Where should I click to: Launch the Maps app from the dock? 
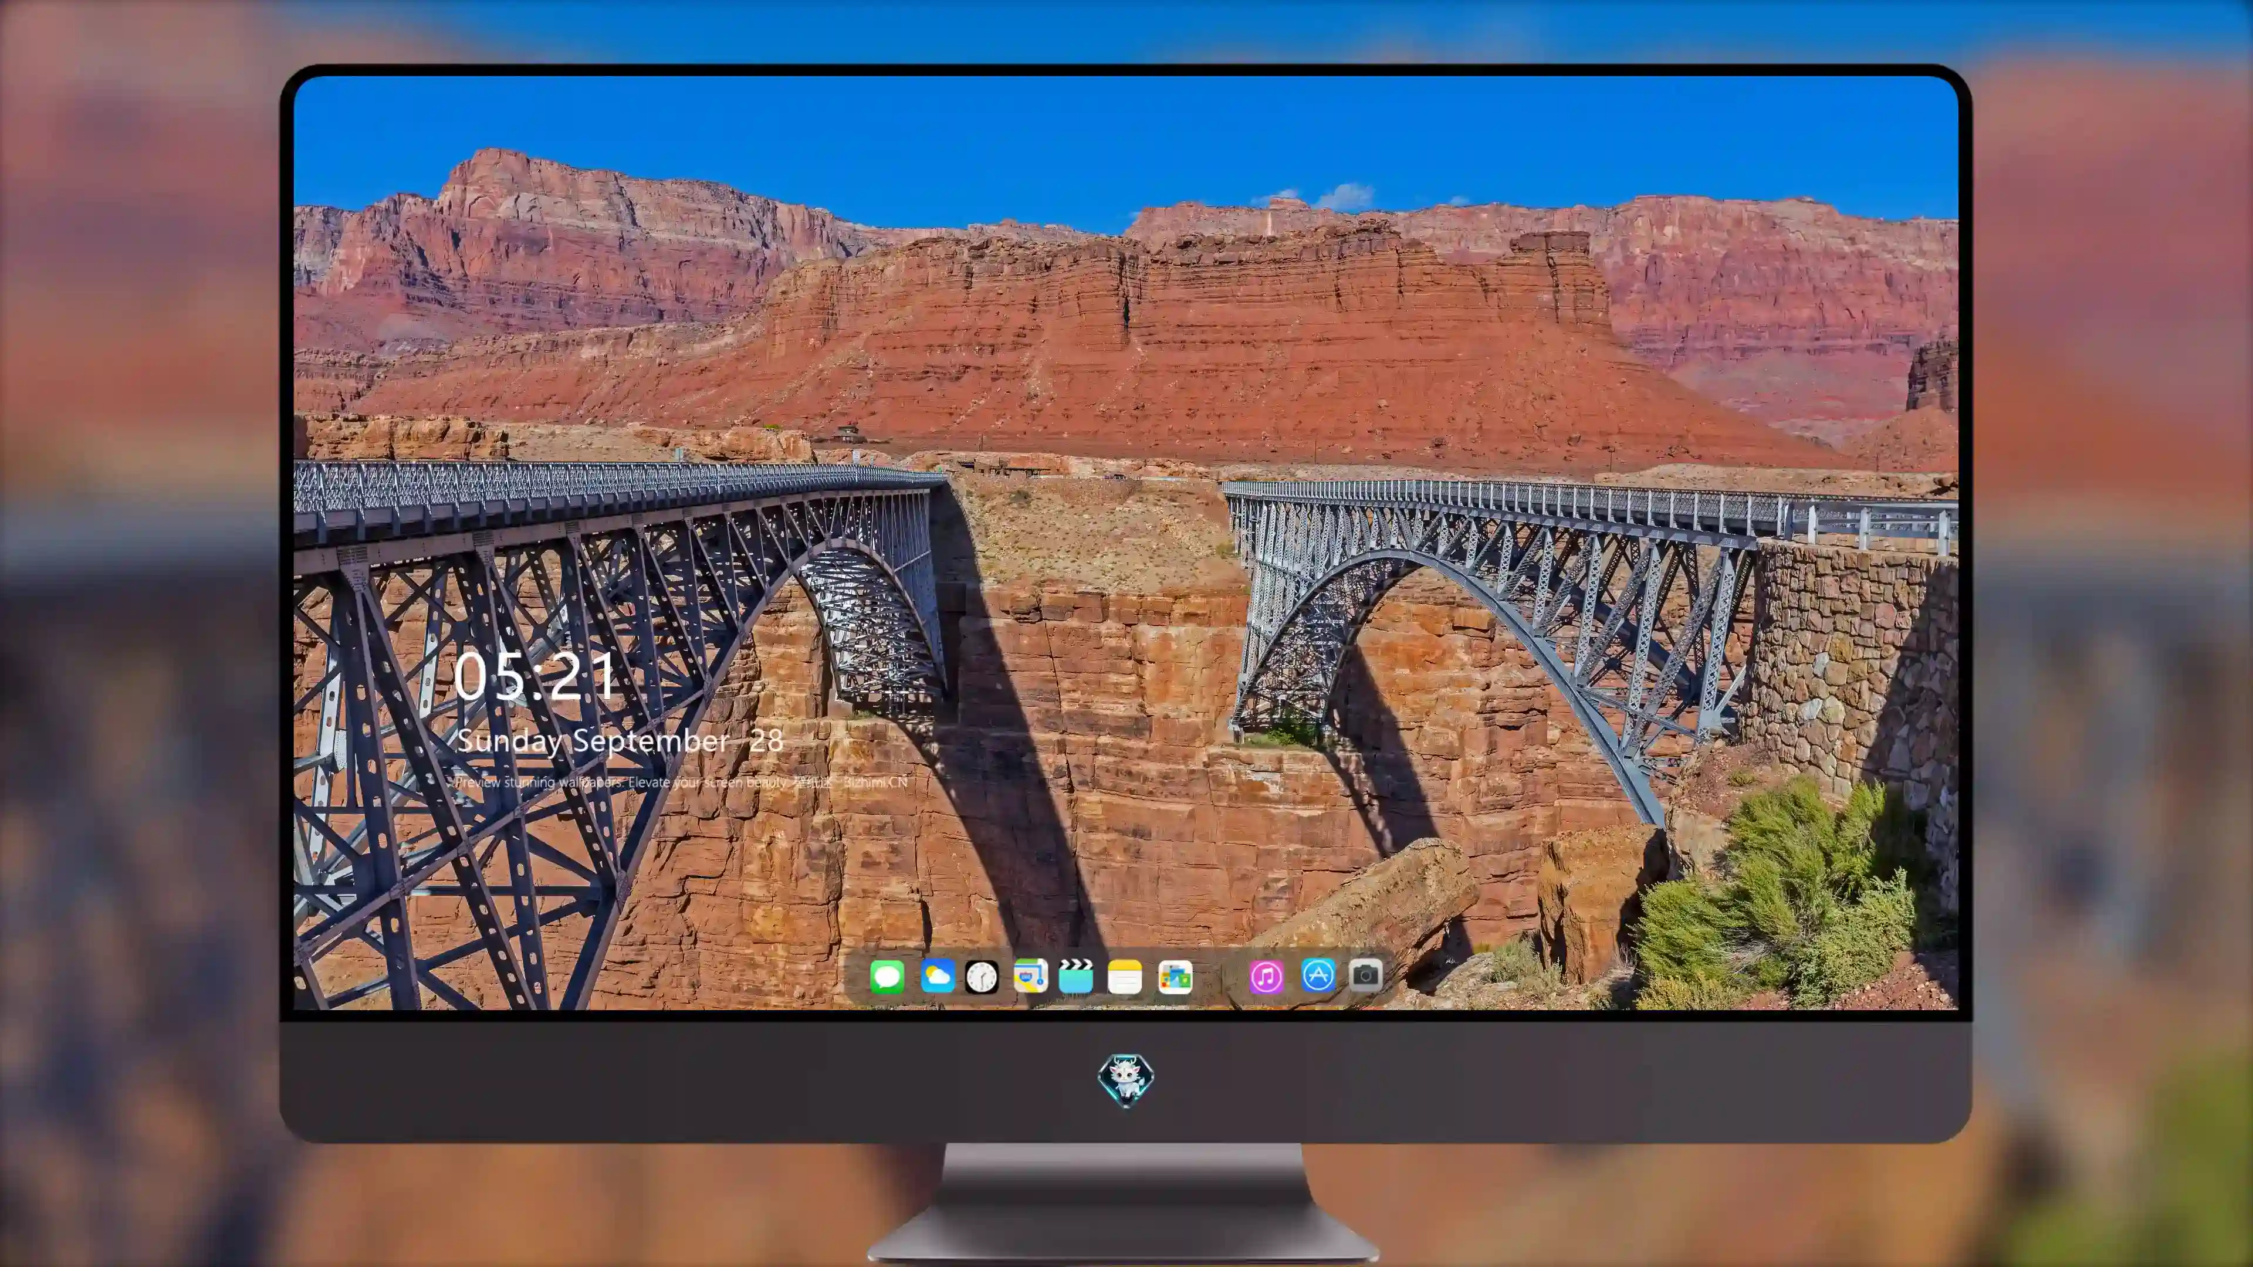[x=1030, y=976]
